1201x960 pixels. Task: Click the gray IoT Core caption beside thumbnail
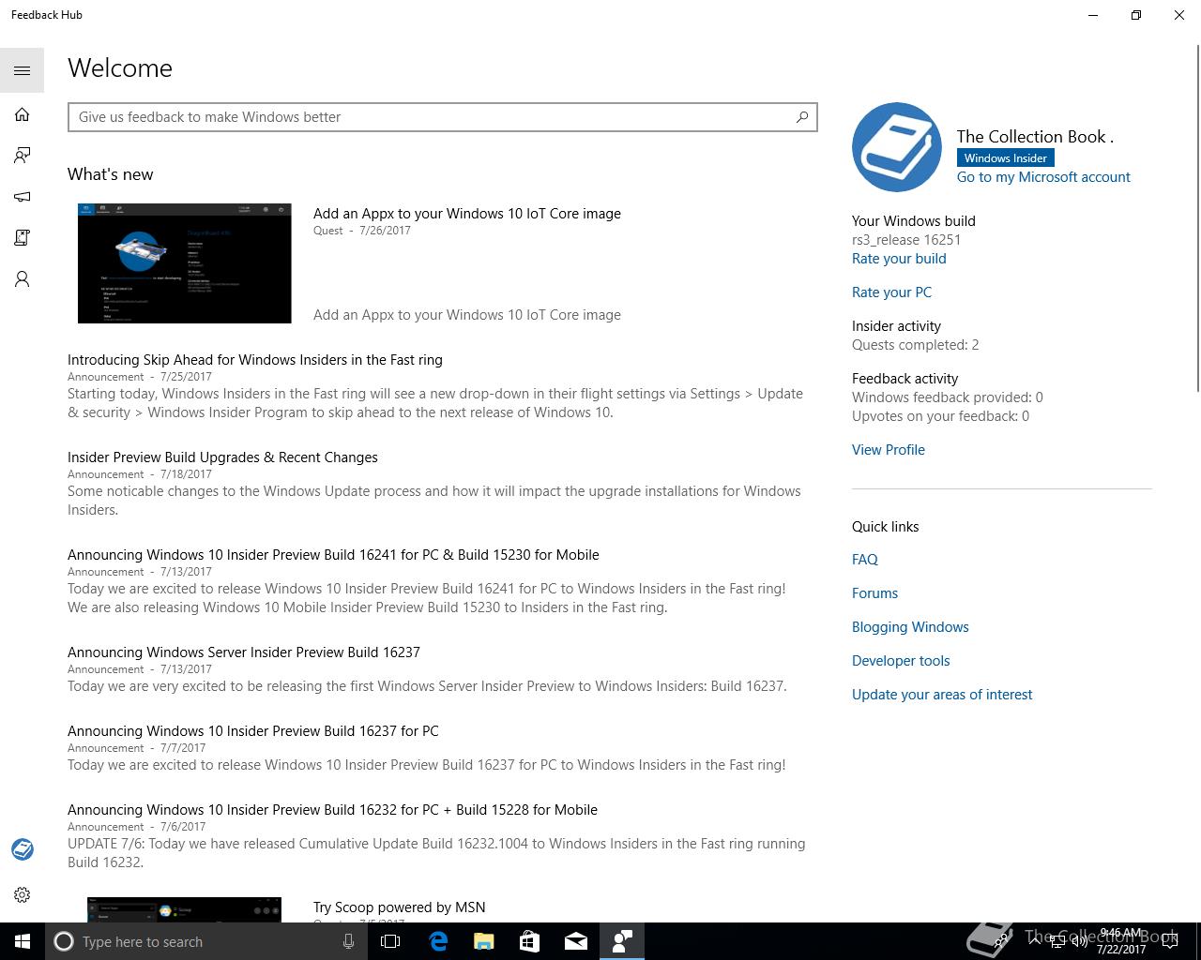[467, 315]
